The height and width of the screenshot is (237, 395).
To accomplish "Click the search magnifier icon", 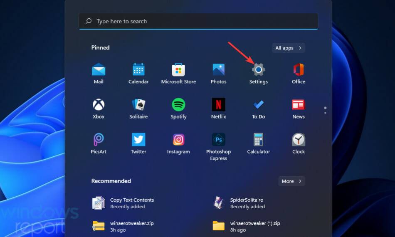I will (x=89, y=21).
